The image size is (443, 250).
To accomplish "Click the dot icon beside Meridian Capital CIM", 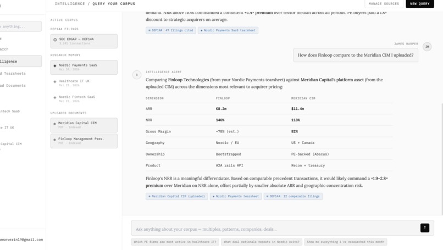I will 54,124.
